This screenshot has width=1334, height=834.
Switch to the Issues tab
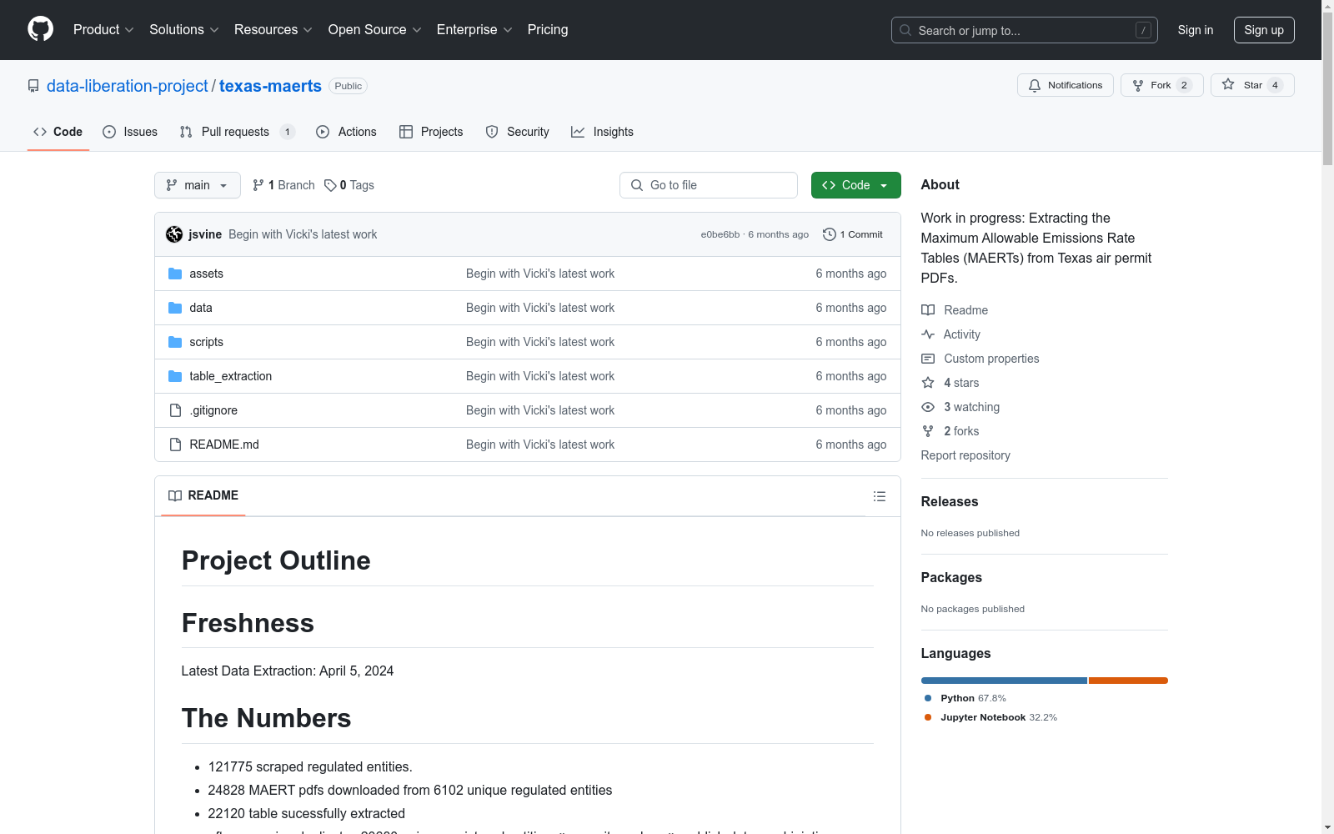(x=130, y=132)
